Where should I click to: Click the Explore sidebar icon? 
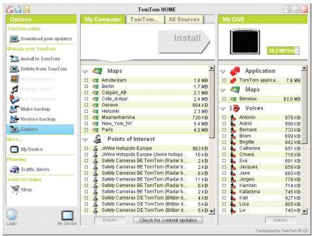pos(14,129)
